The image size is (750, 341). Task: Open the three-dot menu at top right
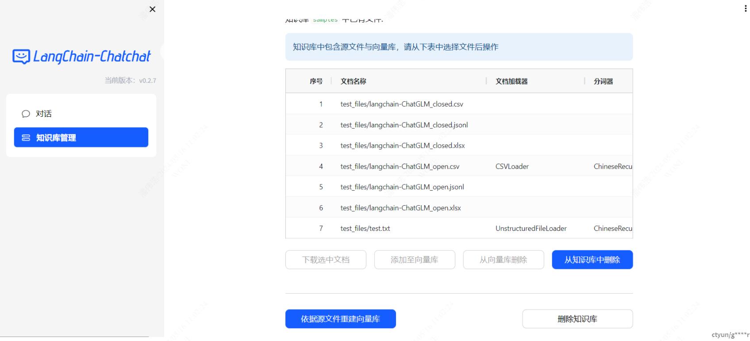pyautogui.click(x=745, y=9)
